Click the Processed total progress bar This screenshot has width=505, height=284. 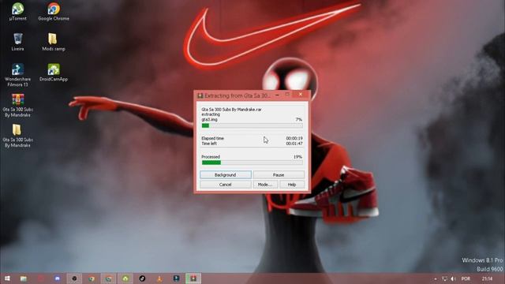(252, 163)
